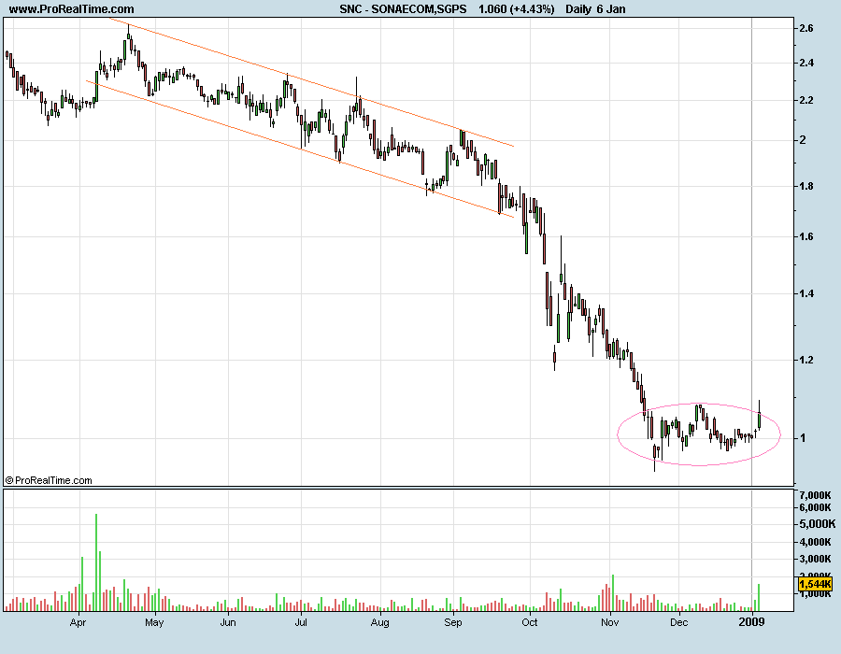Click the Dec month label

click(x=679, y=623)
